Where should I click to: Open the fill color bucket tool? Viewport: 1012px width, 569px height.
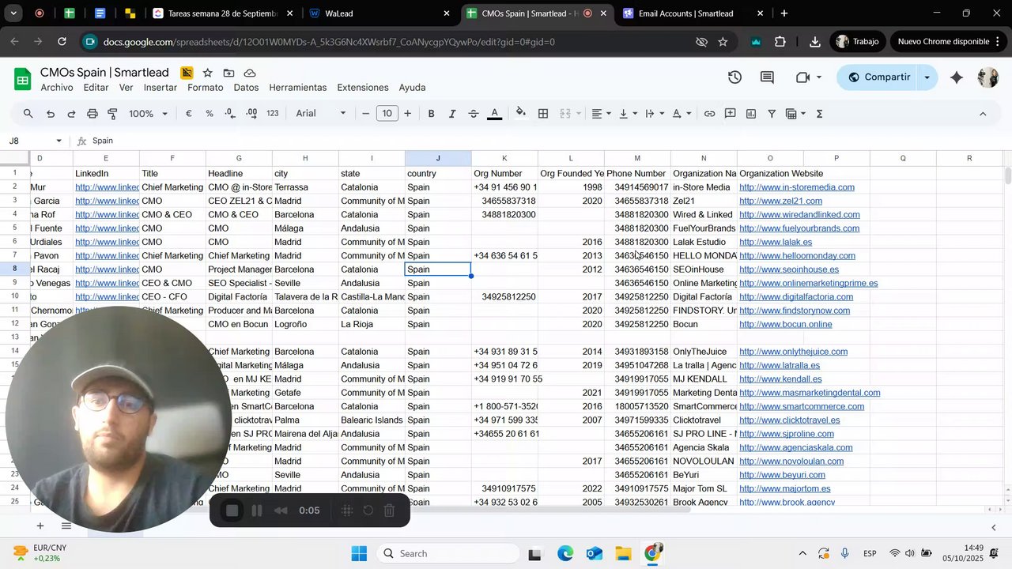point(520,113)
